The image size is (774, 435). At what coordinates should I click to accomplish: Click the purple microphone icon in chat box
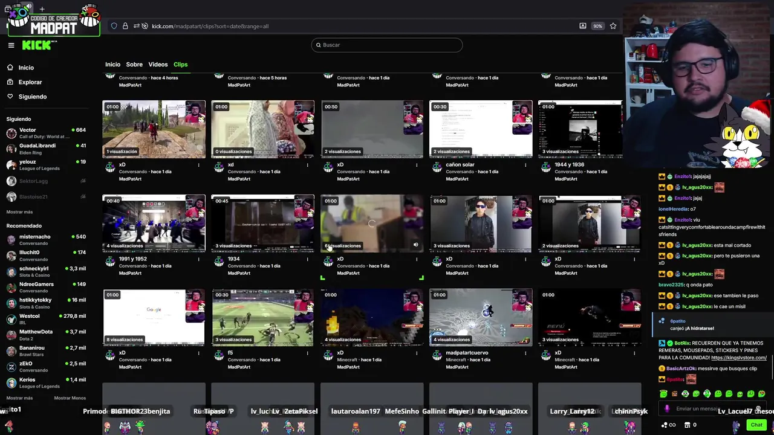(667, 408)
